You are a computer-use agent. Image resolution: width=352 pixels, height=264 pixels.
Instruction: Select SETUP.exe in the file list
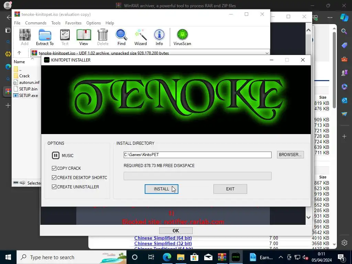[28, 96]
